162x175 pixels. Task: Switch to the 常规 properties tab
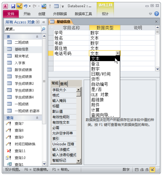pyautogui.click(x=55, y=83)
